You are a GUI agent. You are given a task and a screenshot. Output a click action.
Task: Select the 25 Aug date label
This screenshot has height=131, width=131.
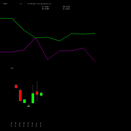[20, 124]
